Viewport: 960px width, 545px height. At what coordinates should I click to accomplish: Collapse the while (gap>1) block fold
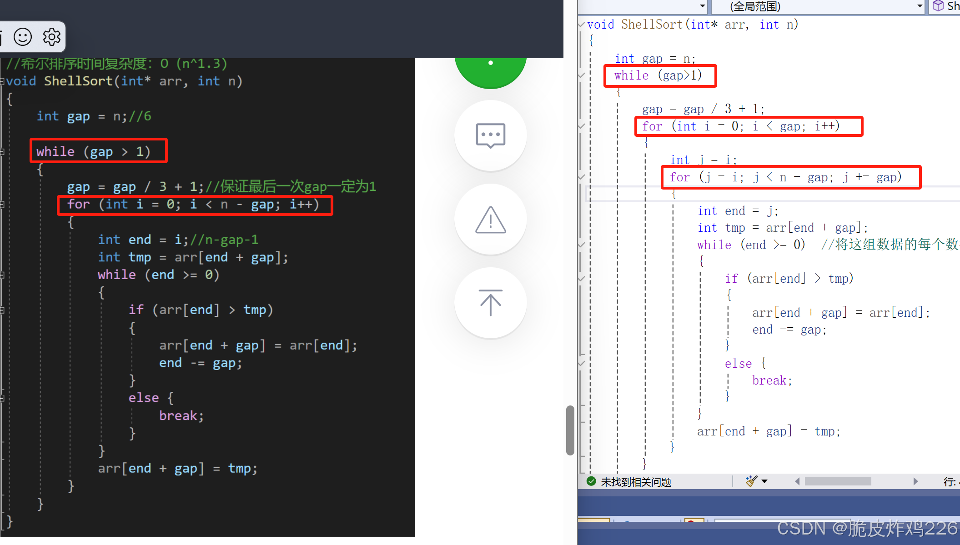(582, 75)
